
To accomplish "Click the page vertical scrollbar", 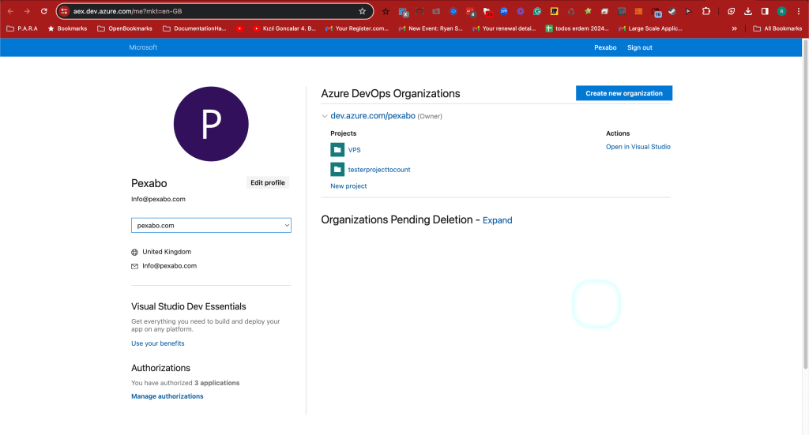I will pos(805,206).
